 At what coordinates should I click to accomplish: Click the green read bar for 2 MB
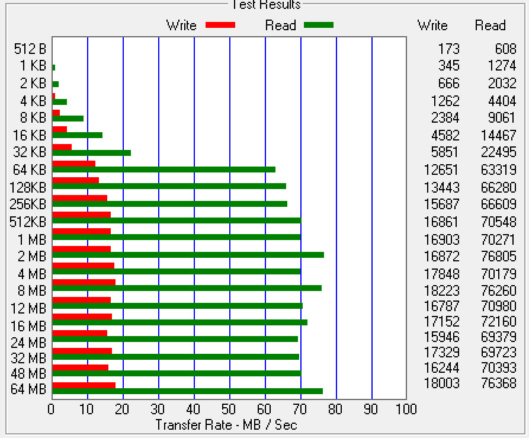pos(188,255)
